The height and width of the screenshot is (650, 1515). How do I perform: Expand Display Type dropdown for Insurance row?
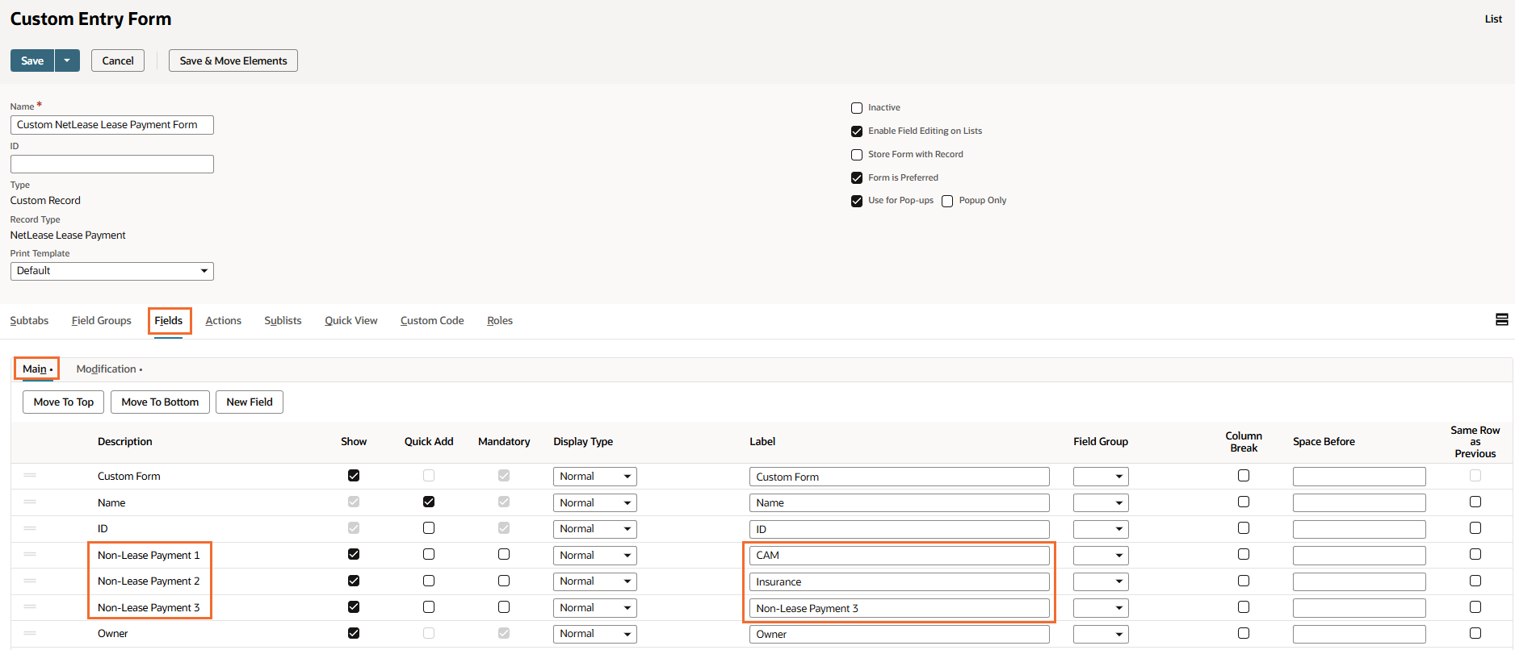coord(594,581)
